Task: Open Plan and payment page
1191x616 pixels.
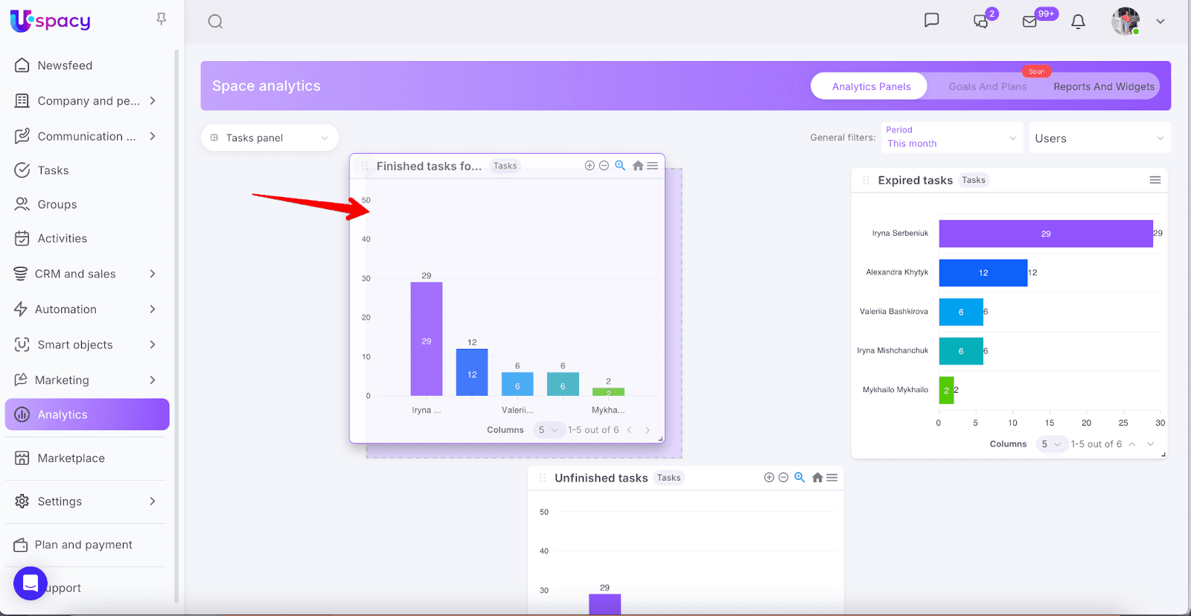Action: [x=83, y=545]
